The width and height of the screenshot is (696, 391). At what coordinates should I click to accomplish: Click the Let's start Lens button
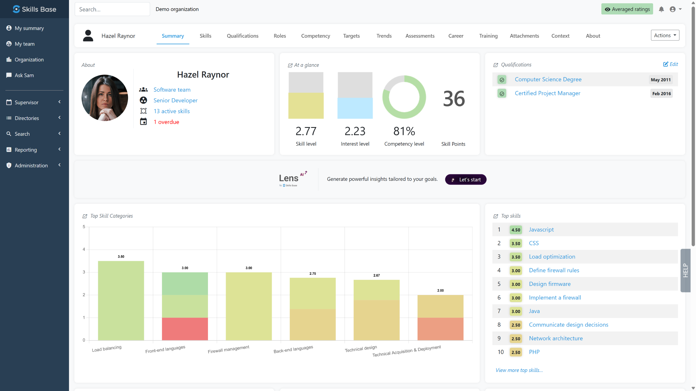click(465, 179)
